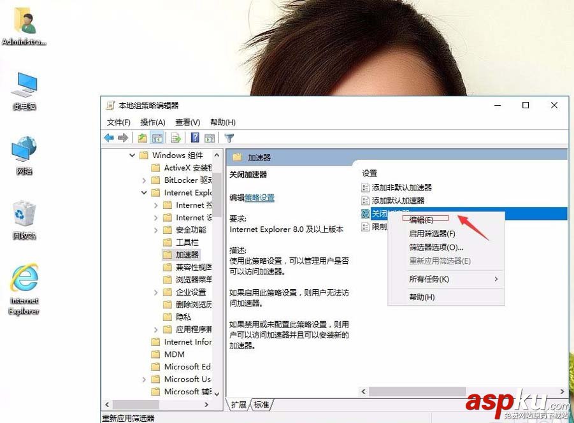This screenshot has width=574, height=423.
Task: Toggle the show/hide console tree icon
Action: pyautogui.click(x=157, y=138)
